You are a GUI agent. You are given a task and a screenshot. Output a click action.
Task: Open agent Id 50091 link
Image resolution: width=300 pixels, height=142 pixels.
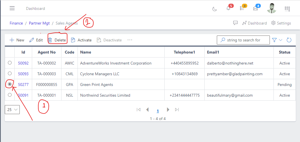23,95
